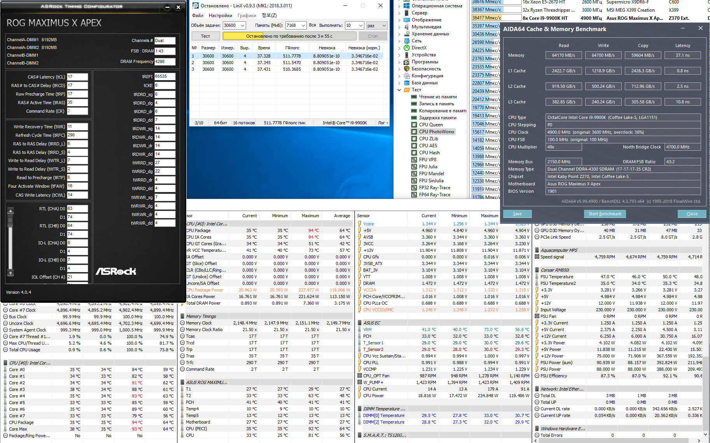This screenshot has height=443, width=710.
Task: Click the thermometer icon beside Core #0
Action: 5,370
